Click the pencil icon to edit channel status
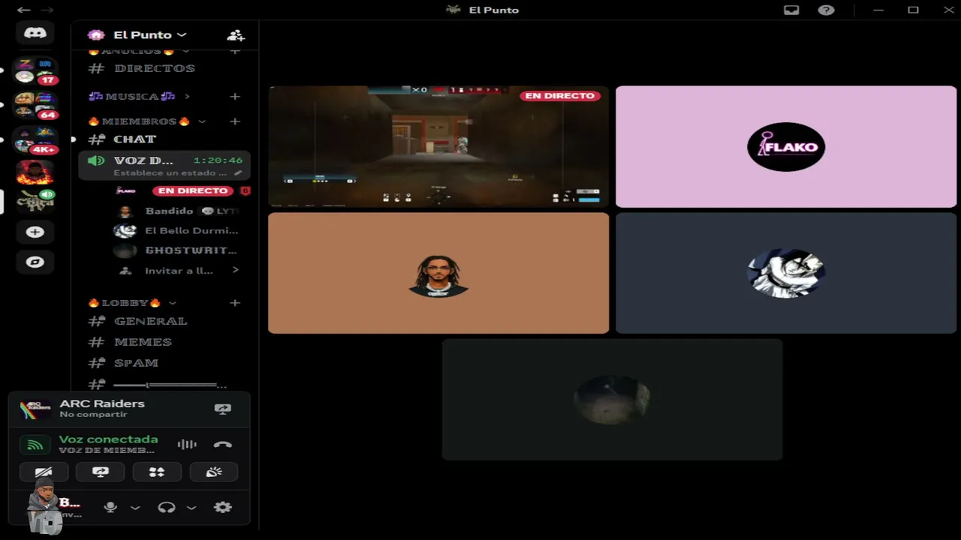Screen dimensions: 961x540 (238, 172)
